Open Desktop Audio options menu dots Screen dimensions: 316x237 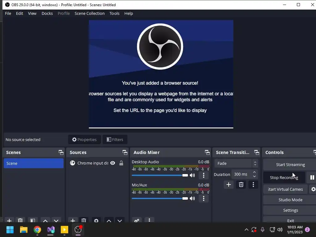204,175
